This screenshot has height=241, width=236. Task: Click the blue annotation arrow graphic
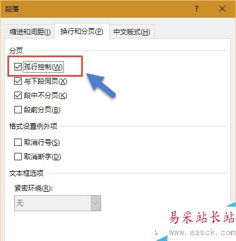(x=101, y=85)
